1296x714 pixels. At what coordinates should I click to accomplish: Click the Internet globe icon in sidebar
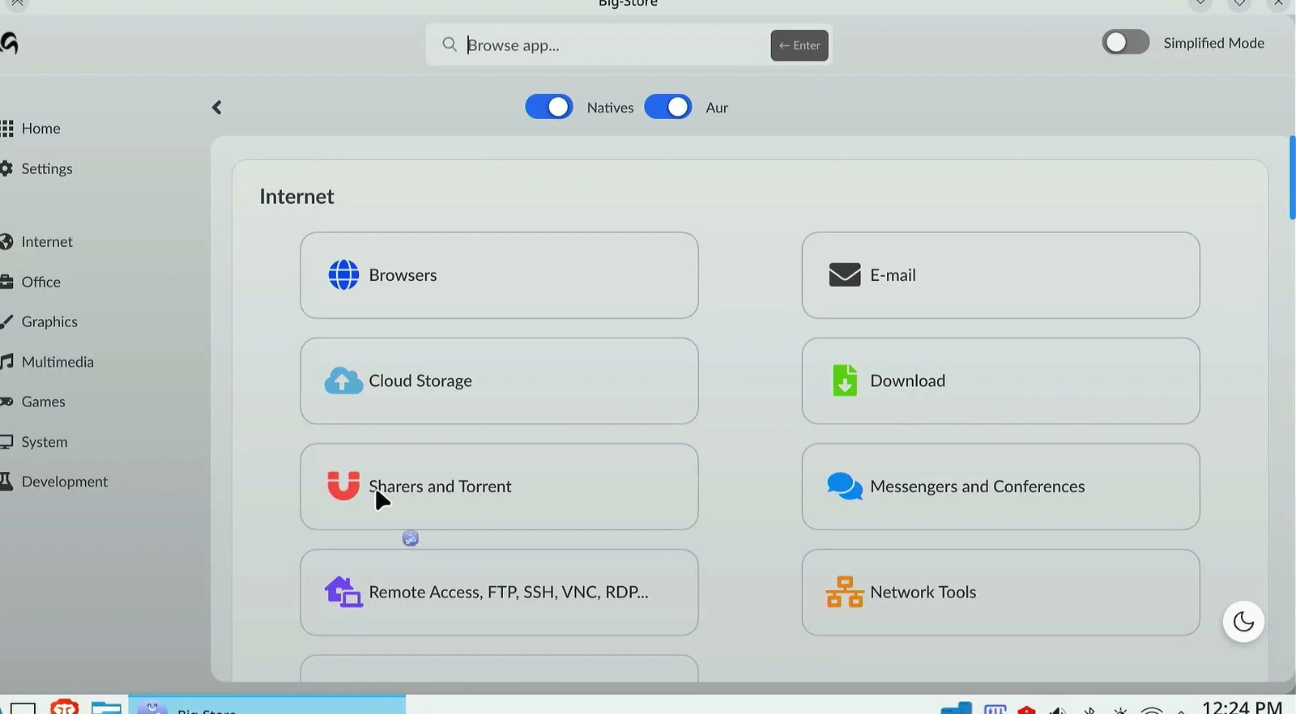pos(6,241)
